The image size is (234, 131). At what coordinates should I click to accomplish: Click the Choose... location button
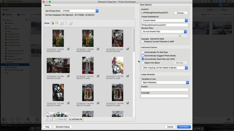[x=181, y=13]
